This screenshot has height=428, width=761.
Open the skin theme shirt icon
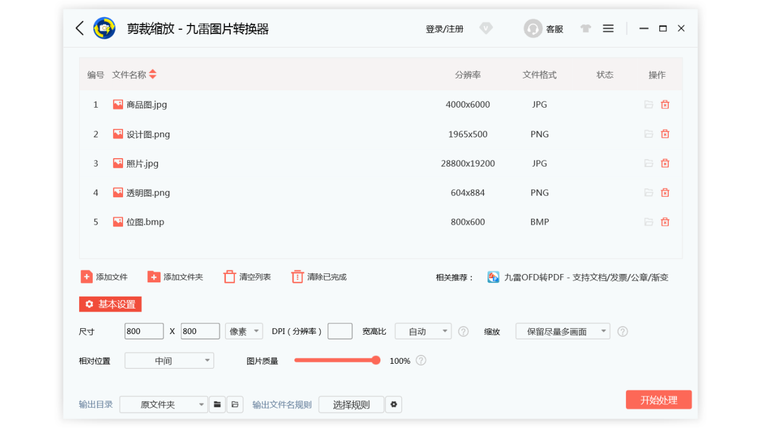(586, 28)
